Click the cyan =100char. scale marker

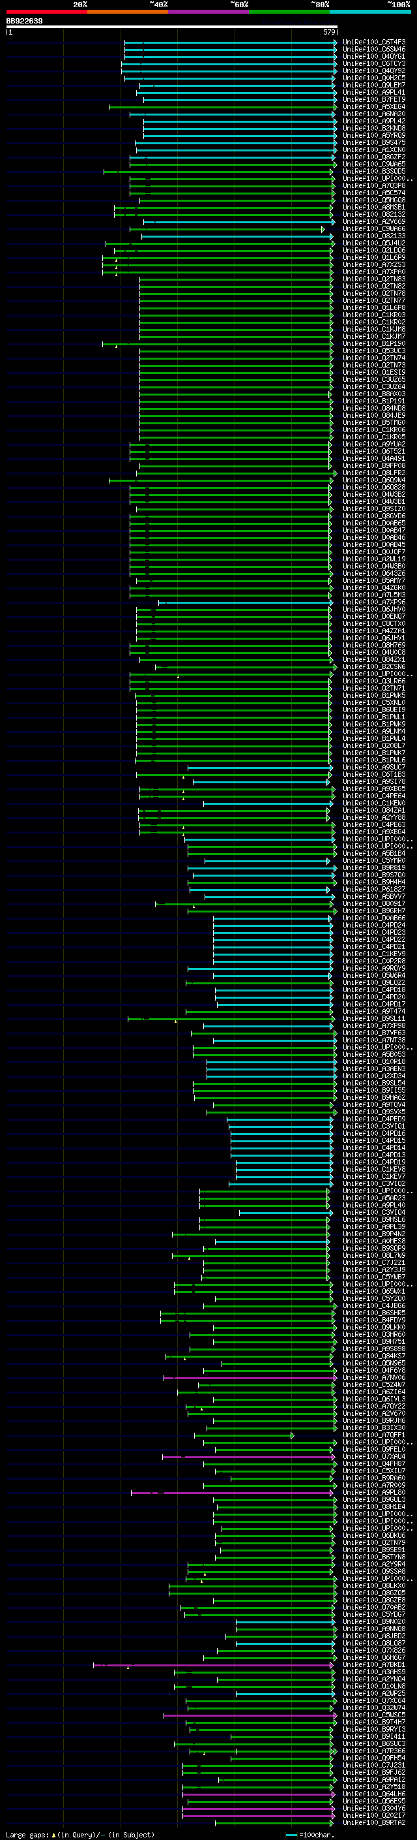(x=291, y=1835)
